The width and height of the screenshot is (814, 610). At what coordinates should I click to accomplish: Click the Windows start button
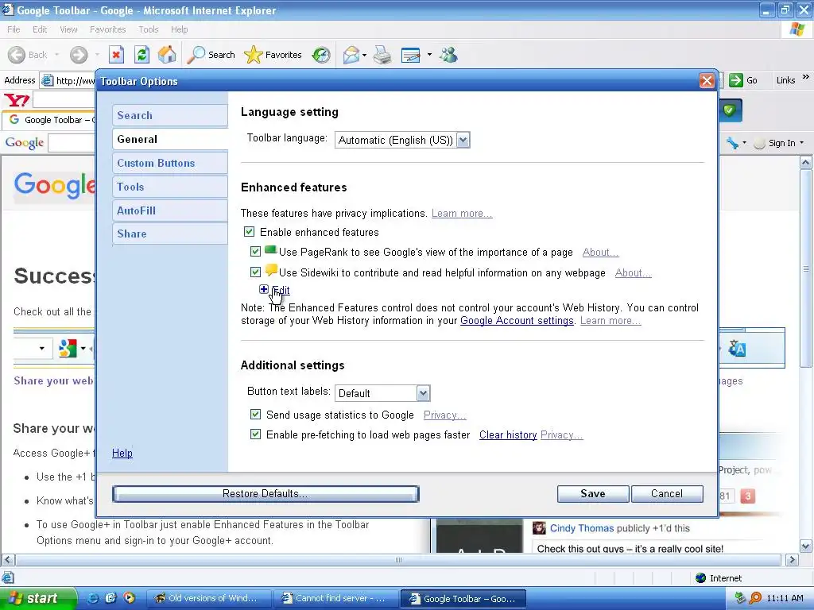point(38,598)
